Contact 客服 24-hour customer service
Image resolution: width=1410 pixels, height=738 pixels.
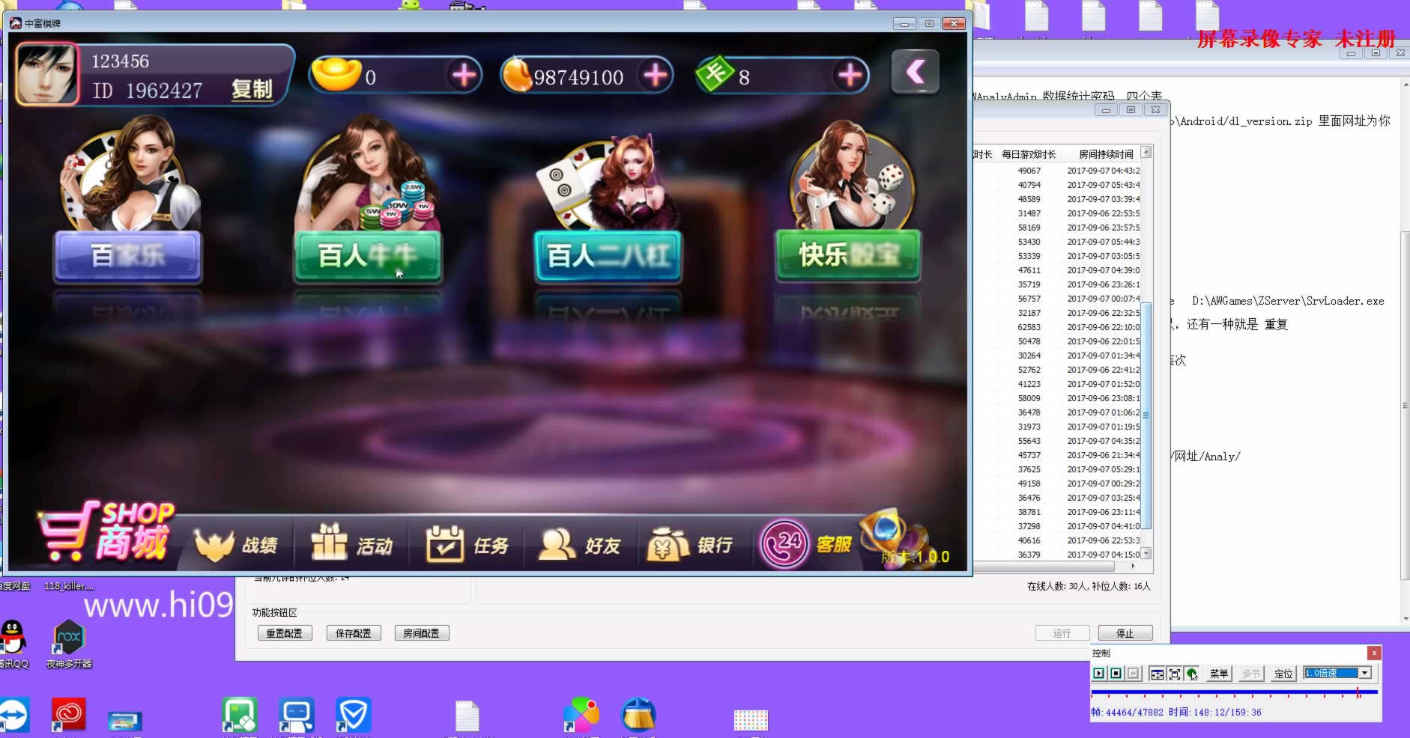tap(806, 543)
